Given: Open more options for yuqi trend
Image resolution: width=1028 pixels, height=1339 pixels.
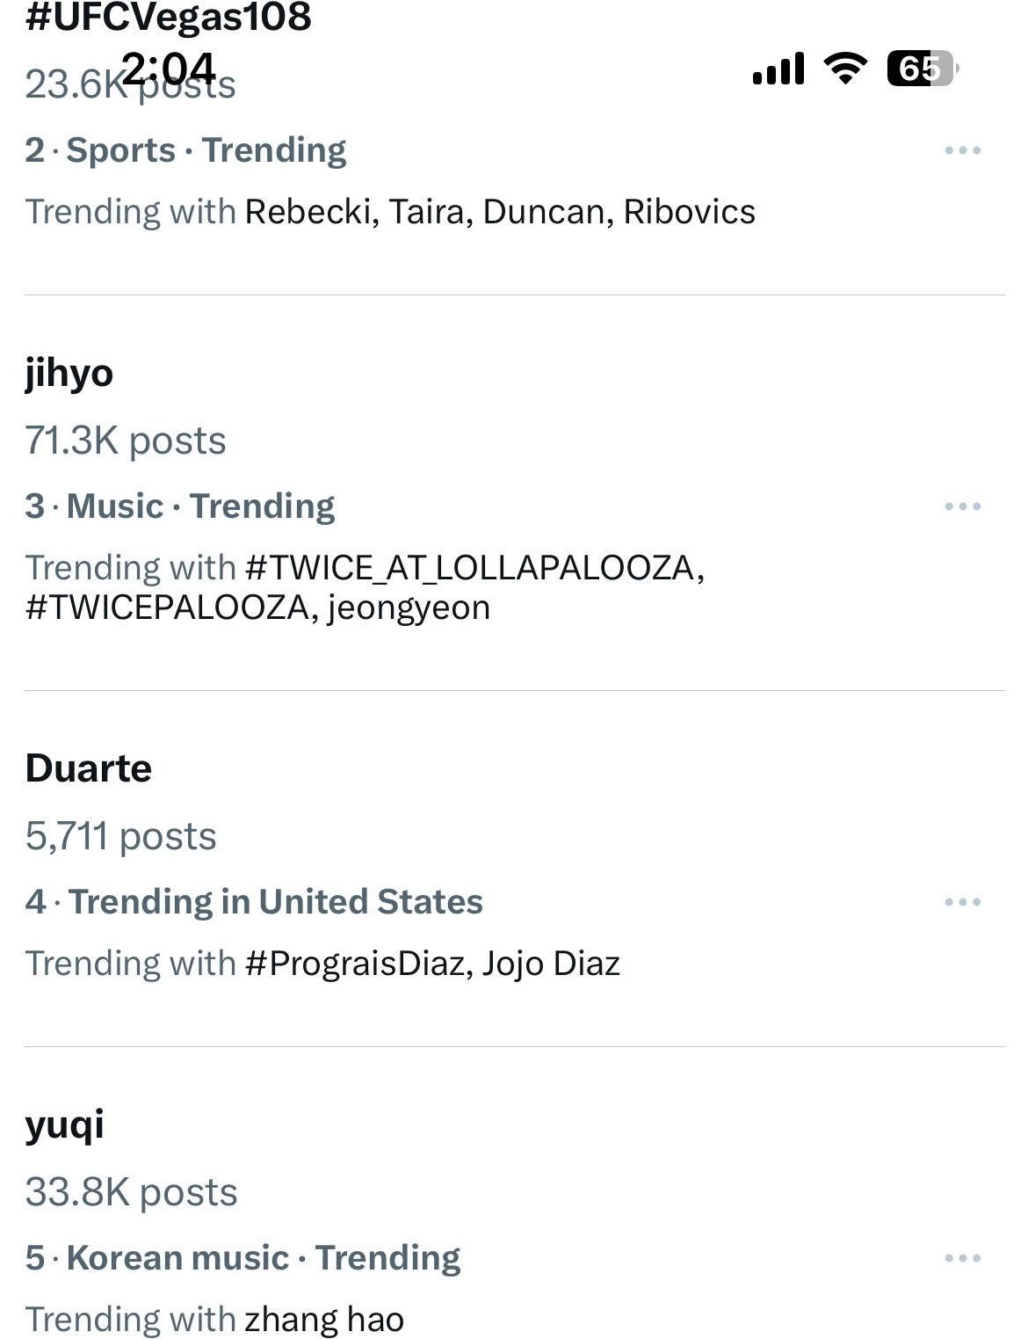Looking at the screenshot, I should [962, 1258].
